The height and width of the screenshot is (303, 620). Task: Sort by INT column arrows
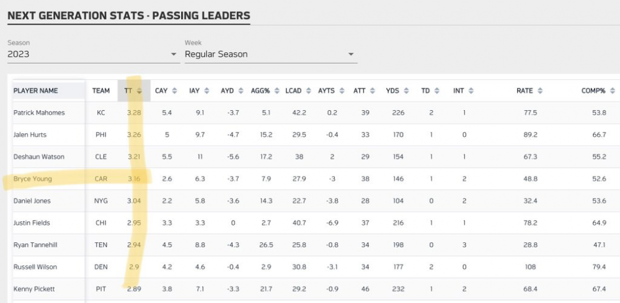coord(471,90)
